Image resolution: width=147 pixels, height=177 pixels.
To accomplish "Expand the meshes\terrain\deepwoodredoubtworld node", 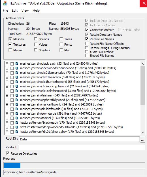I will click(x=7, y=68).
